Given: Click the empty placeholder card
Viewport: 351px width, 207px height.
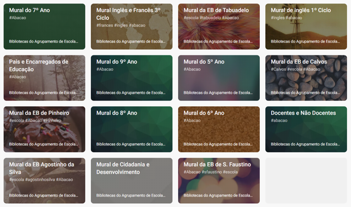Looking at the screenshot, I should pyautogui.click(x=306, y=180).
